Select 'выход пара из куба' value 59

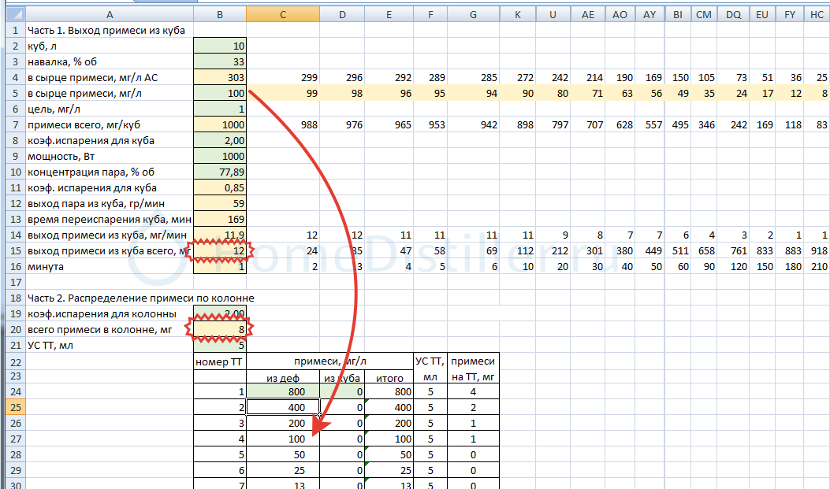tap(220, 203)
